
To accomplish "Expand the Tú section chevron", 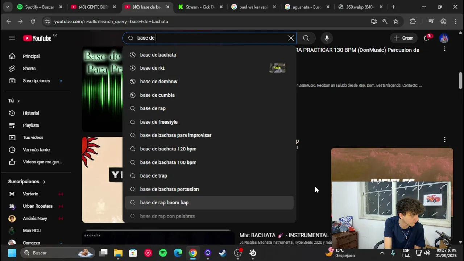I will pyautogui.click(x=18, y=101).
